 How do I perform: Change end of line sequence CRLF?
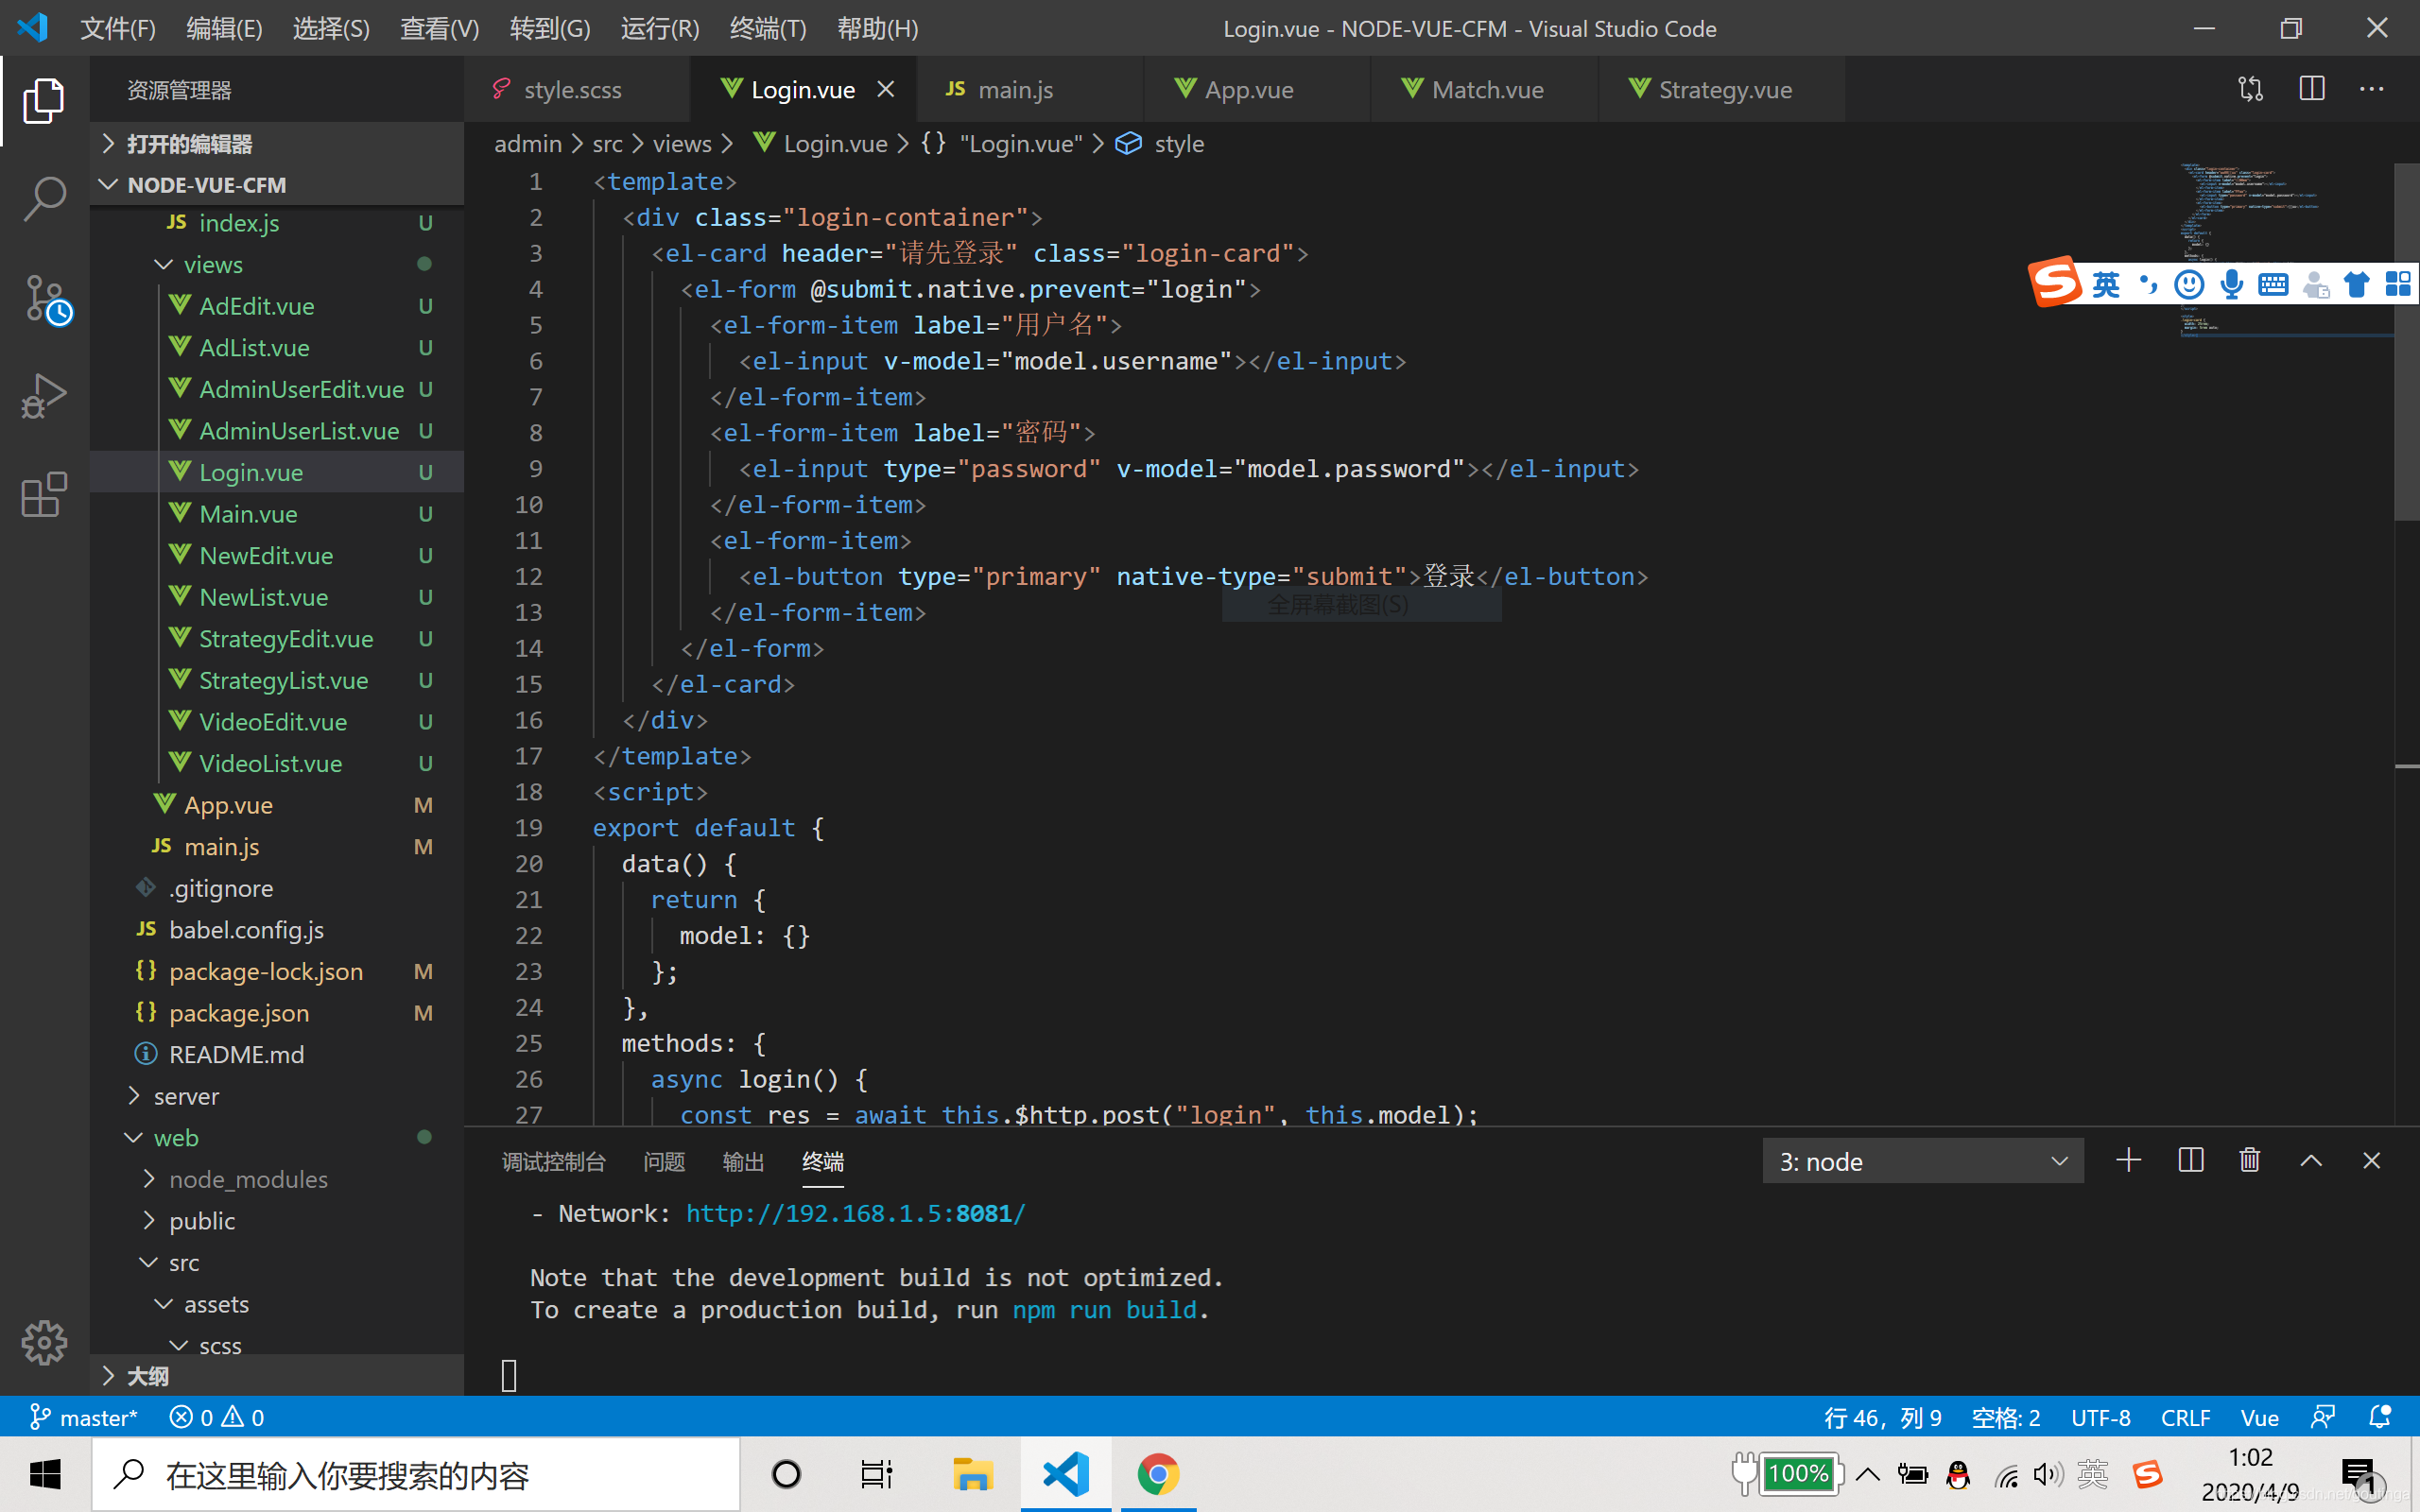click(2185, 1417)
